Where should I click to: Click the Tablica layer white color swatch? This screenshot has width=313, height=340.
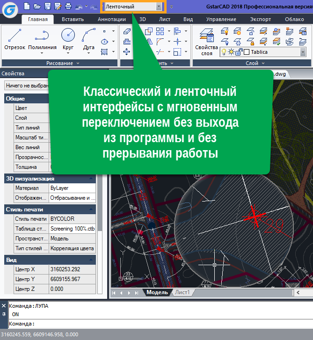pyautogui.click(x=247, y=52)
